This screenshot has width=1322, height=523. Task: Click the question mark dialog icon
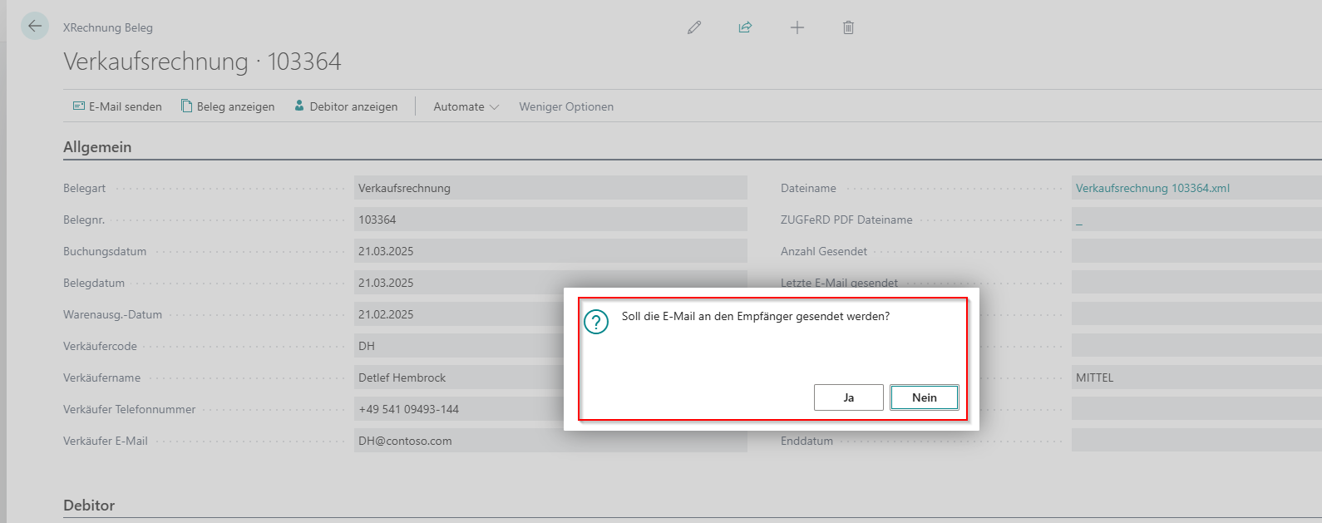[x=596, y=322]
